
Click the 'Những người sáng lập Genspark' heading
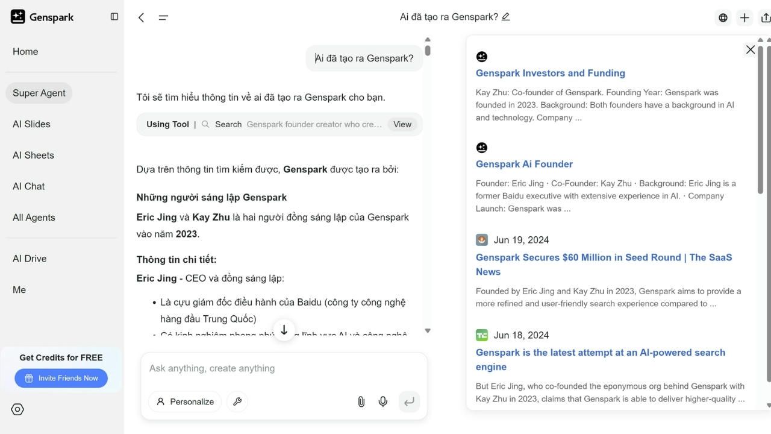tap(211, 197)
